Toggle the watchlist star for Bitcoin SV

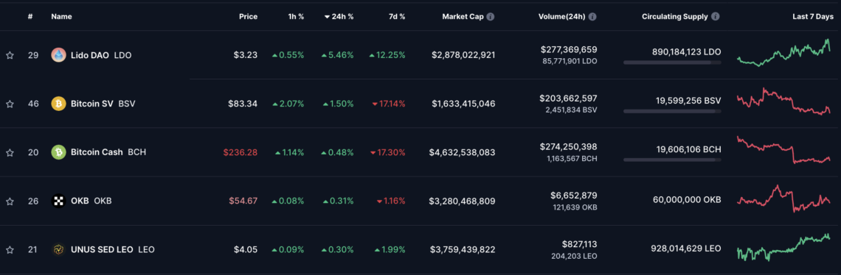[10, 104]
